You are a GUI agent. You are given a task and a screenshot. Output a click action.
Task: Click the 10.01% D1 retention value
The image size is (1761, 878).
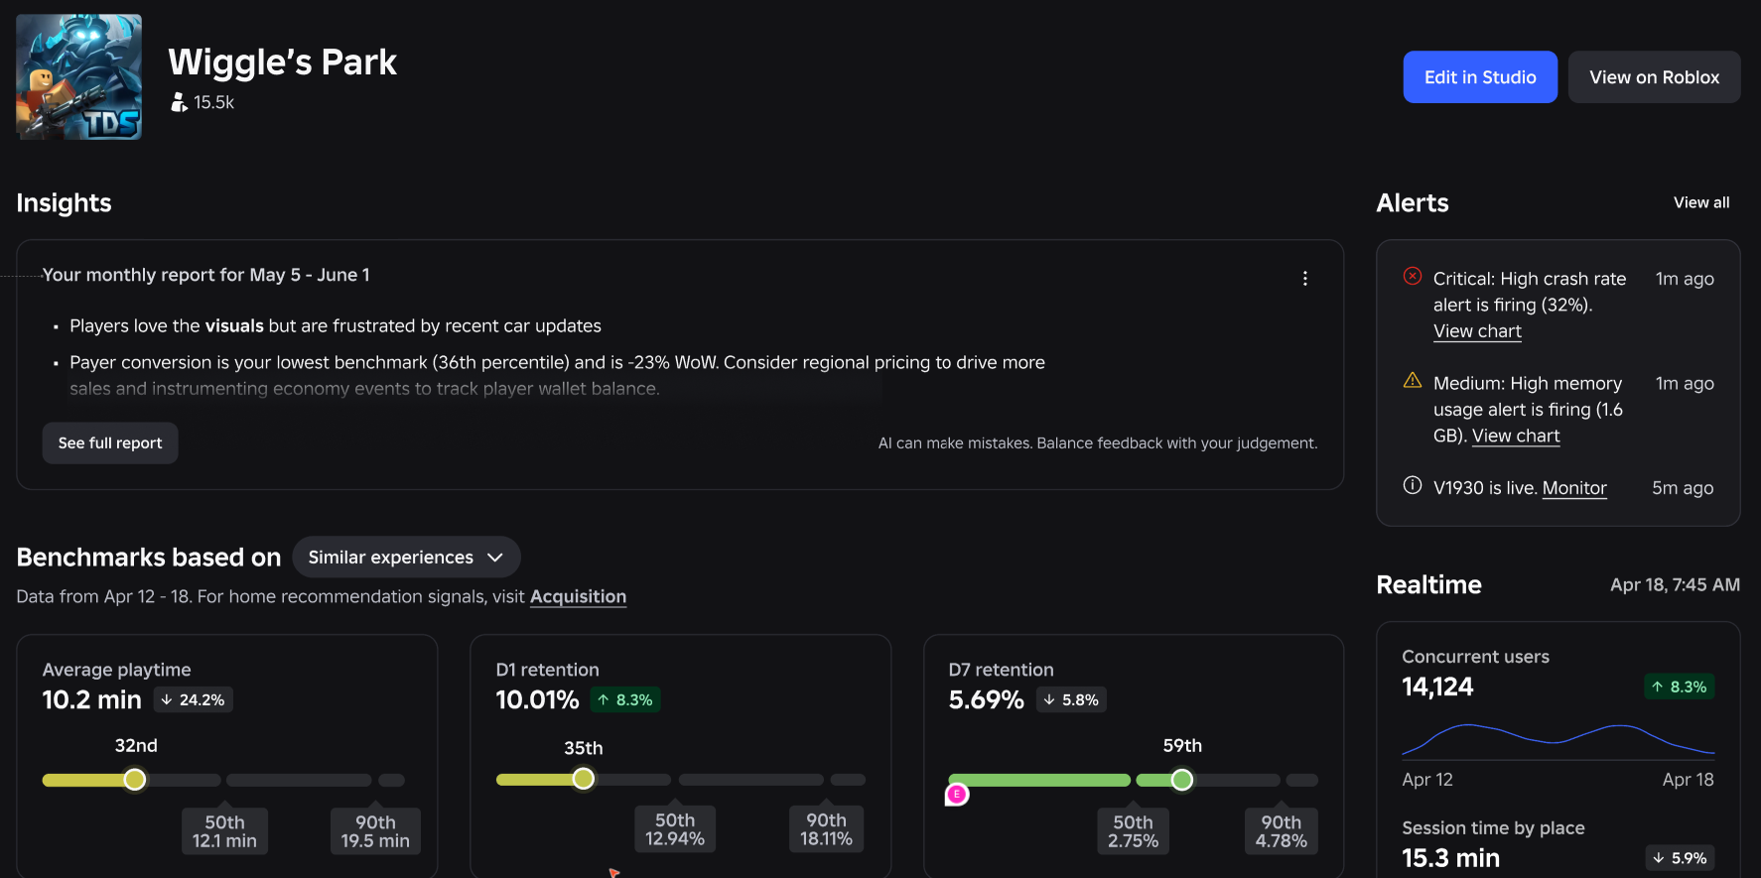(537, 699)
